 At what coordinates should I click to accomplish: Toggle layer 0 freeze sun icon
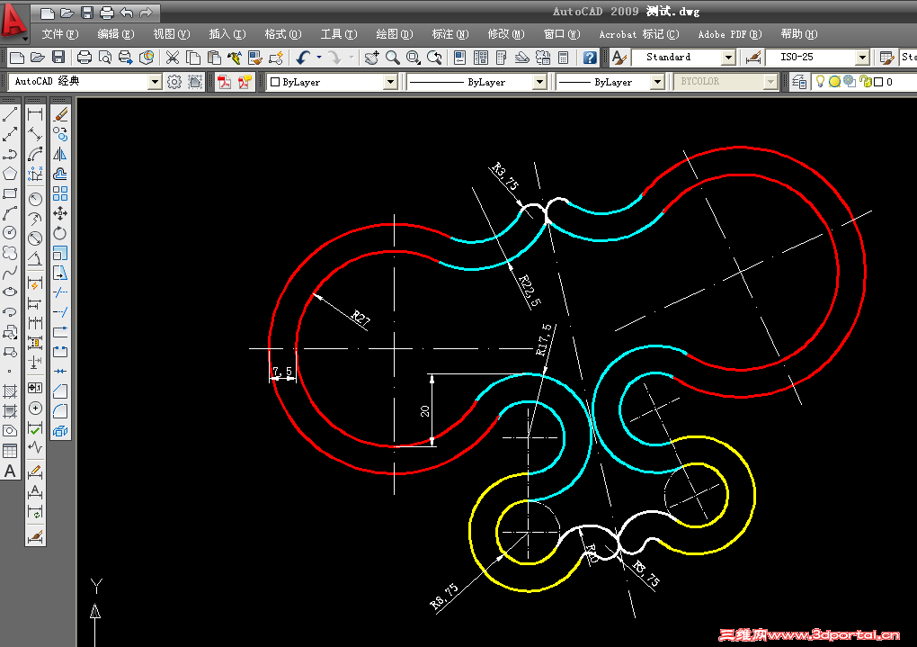(834, 82)
